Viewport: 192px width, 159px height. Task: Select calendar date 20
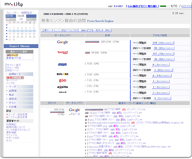coord(26,34)
